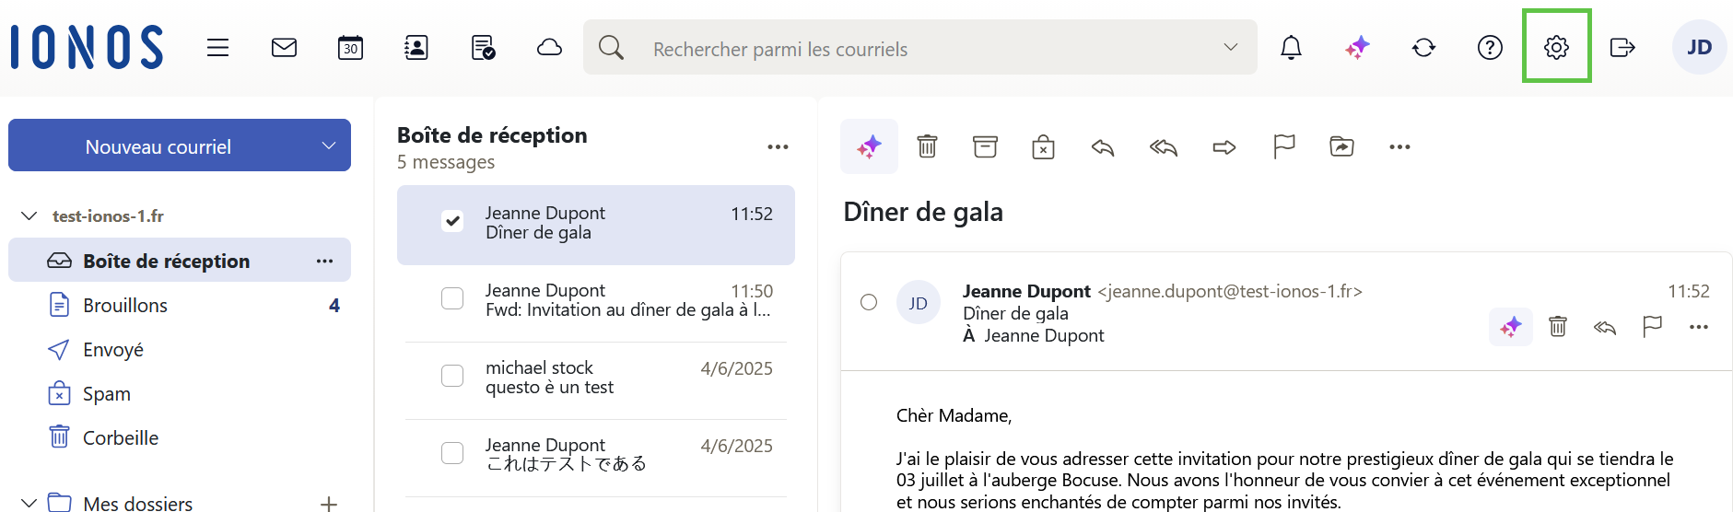Delete the open email with toolbar trash icon
This screenshot has height=512, width=1733.
tap(927, 146)
